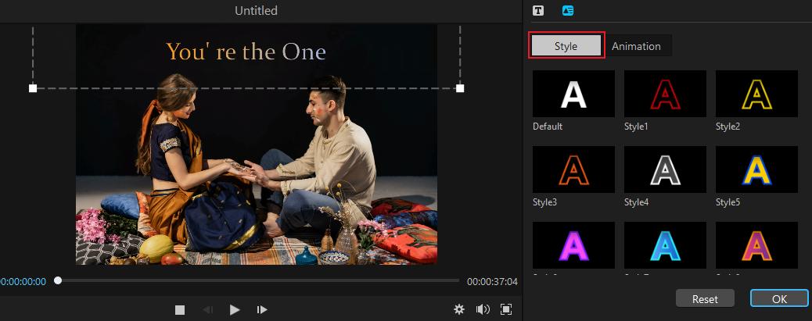
Task: Click the playback progress slider handle
Action: pyautogui.click(x=58, y=280)
